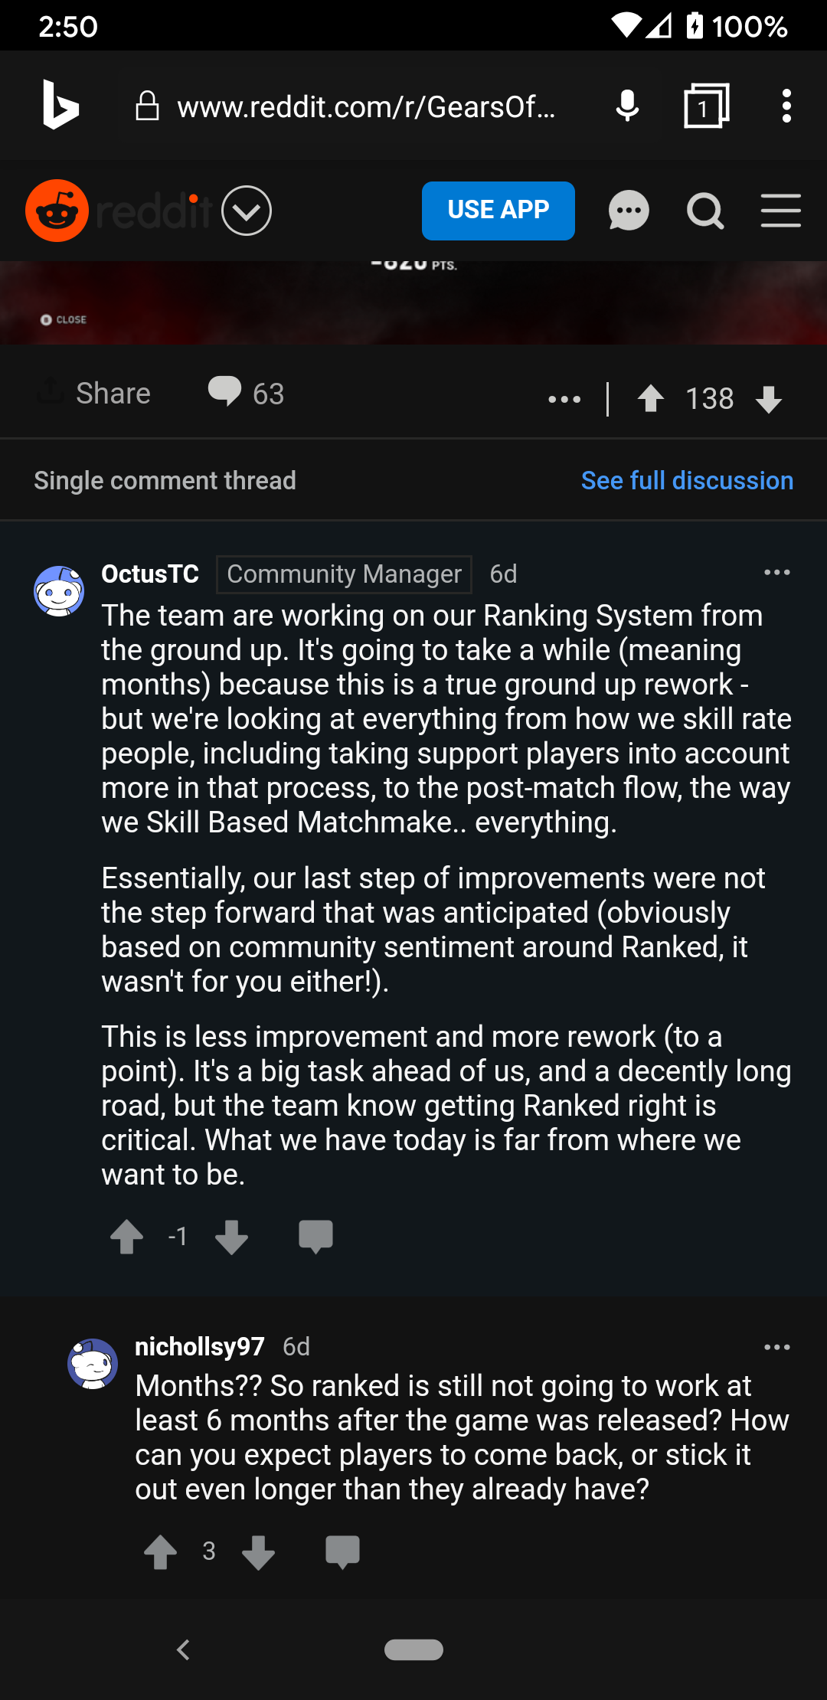Activate voice search microphone
Image resolution: width=827 pixels, height=1700 pixels.
[627, 106]
